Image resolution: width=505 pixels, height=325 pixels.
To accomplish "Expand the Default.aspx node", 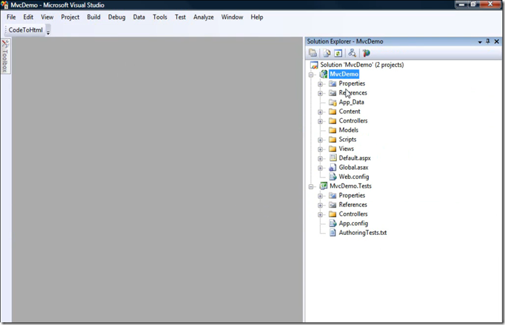I will click(x=320, y=159).
